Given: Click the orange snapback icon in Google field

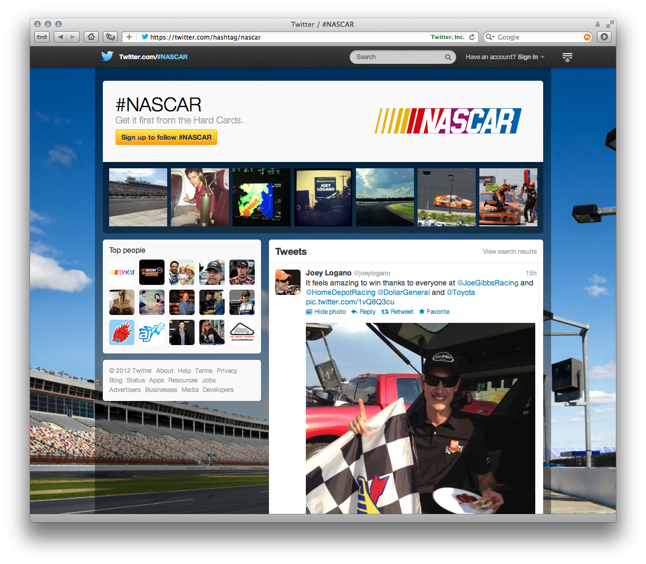Looking at the screenshot, I should tap(587, 37).
